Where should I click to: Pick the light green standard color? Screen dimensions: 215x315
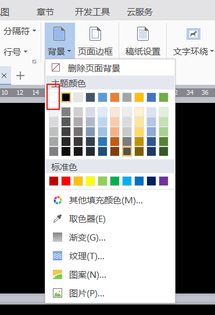pyautogui.click(x=102, y=181)
